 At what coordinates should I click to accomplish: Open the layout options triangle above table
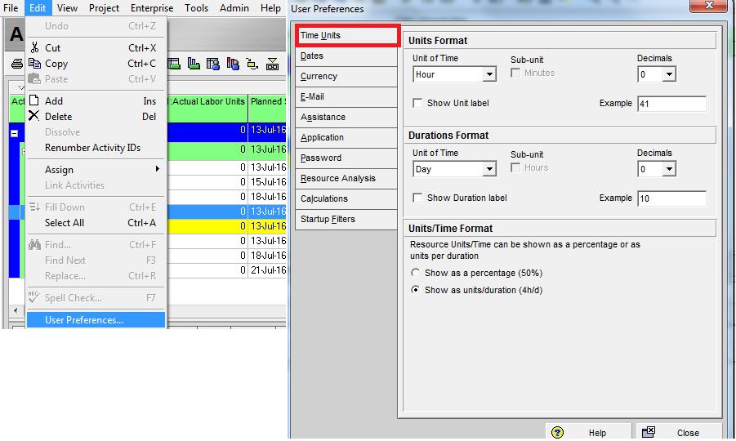20,87
